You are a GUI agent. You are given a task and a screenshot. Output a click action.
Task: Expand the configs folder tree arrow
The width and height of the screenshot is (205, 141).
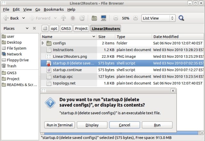[43, 43]
